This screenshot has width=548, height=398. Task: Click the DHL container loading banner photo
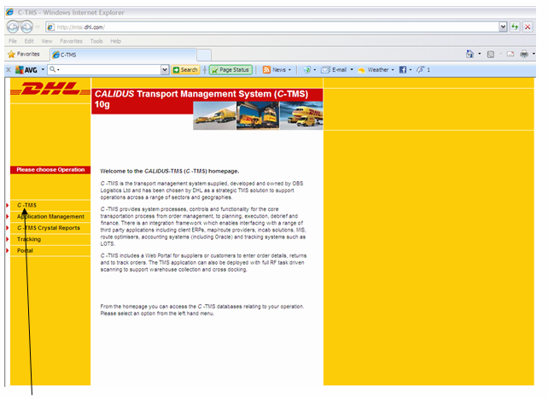pyautogui.click(x=258, y=116)
